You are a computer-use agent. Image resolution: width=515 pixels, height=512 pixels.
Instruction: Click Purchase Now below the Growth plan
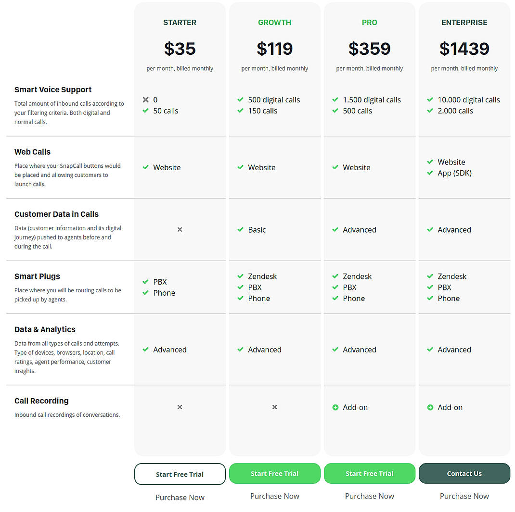tap(274, 496)
